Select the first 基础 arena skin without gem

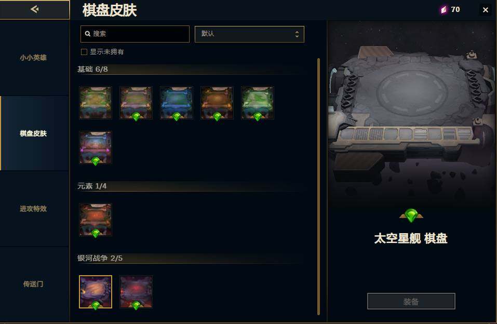tap(96, 103)
